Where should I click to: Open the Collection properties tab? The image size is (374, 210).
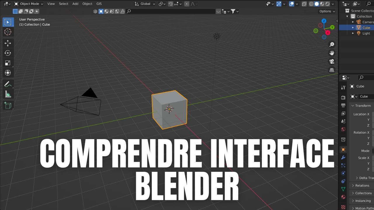click(343, 139)
